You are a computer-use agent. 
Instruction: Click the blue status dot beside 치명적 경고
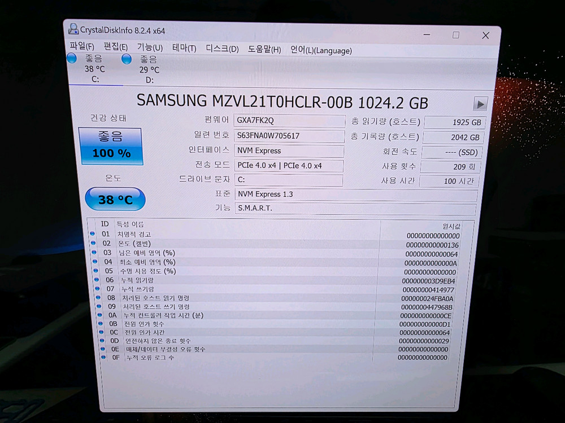pyautogui.click(x=92, y=233)
